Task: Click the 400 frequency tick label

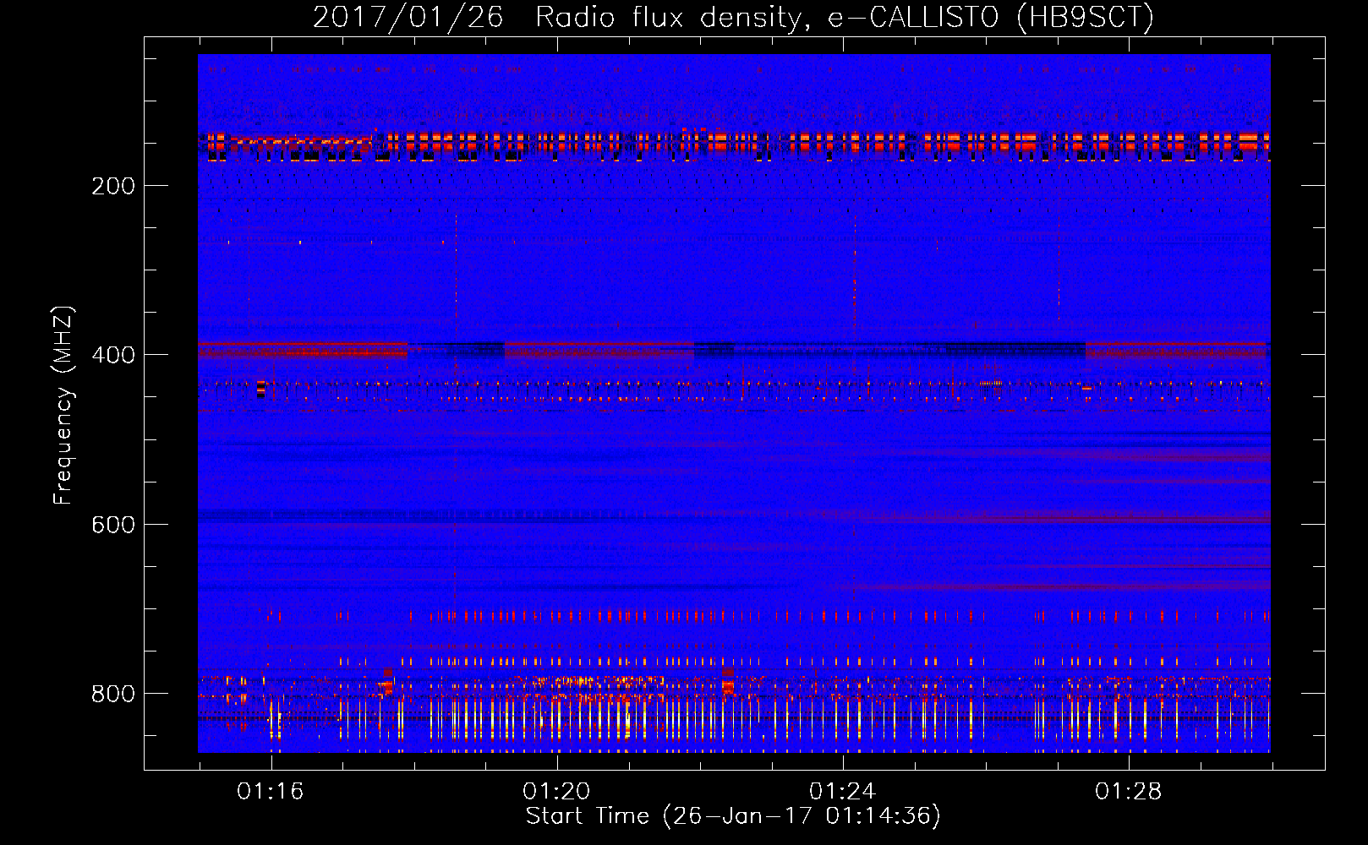Action: coord(113,355)
